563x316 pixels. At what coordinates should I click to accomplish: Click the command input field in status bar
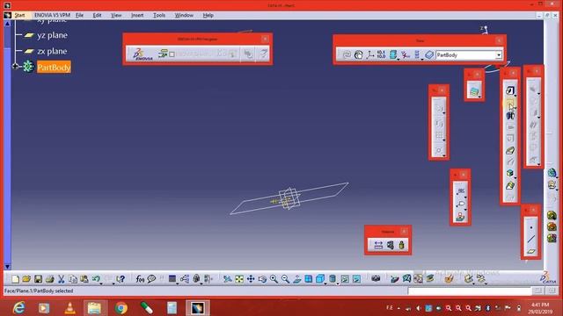[470, 291]
